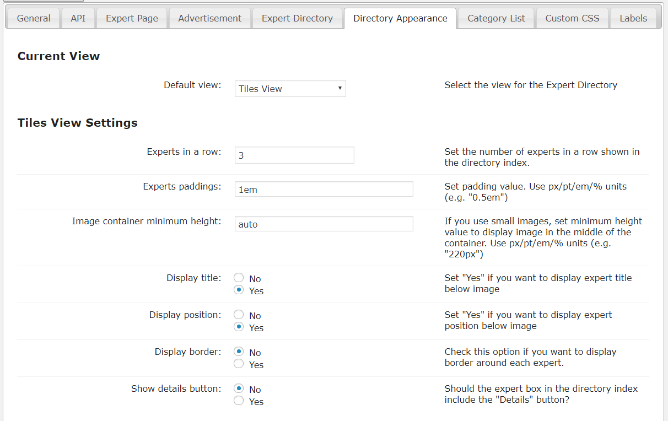
Task: Switch to the Custom CSS tab
Action: point(572,18)
